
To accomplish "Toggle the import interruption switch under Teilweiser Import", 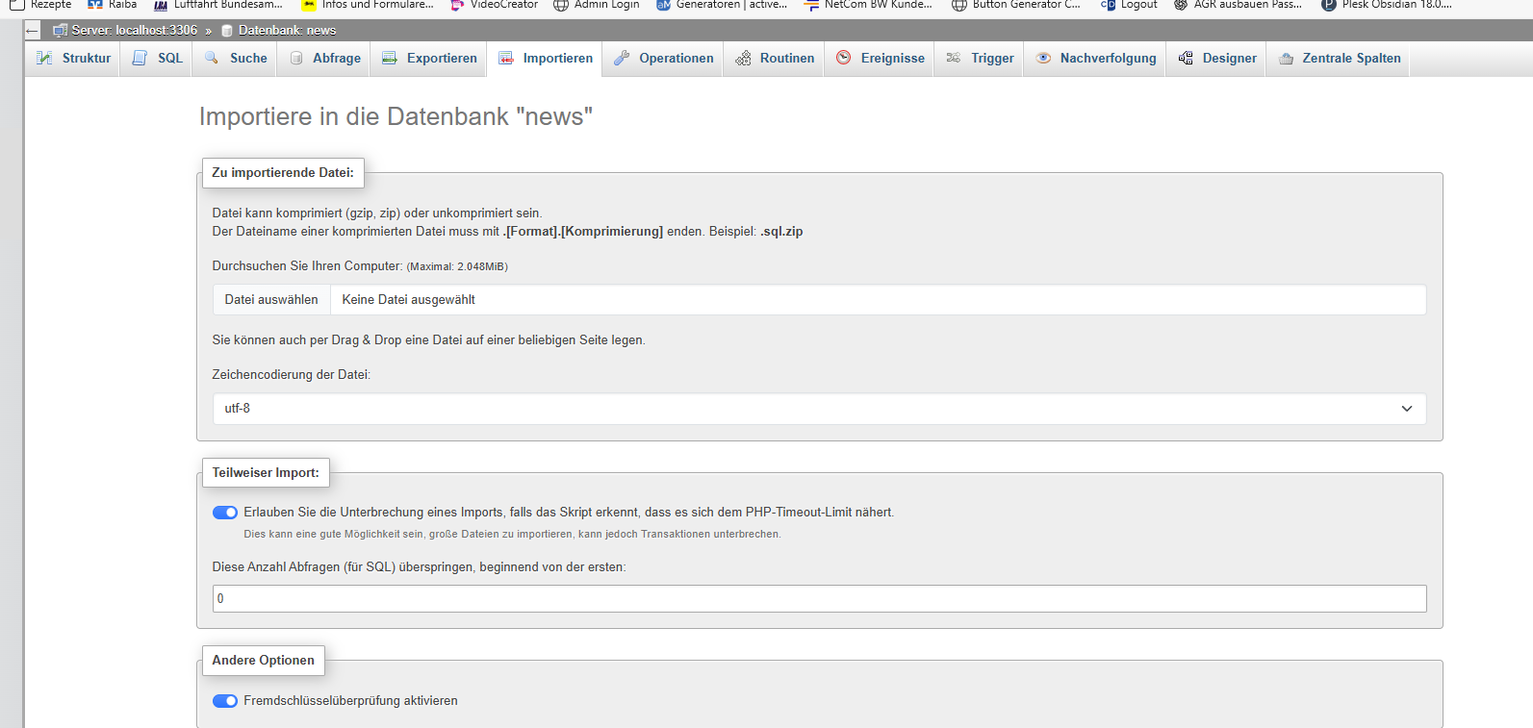I will pos(225,513).
